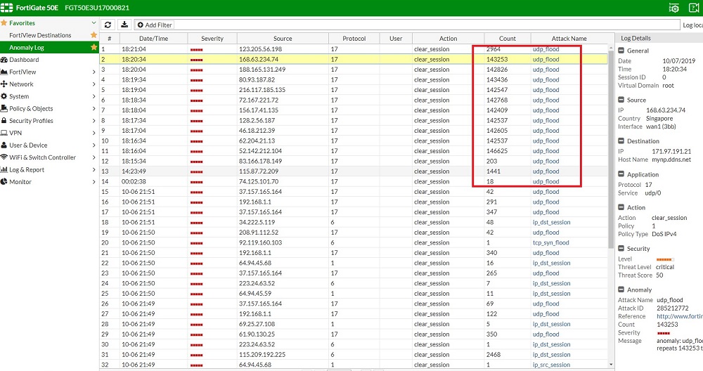Click the User & Device icon
703x371 pixels.
(x=4, y=145)
